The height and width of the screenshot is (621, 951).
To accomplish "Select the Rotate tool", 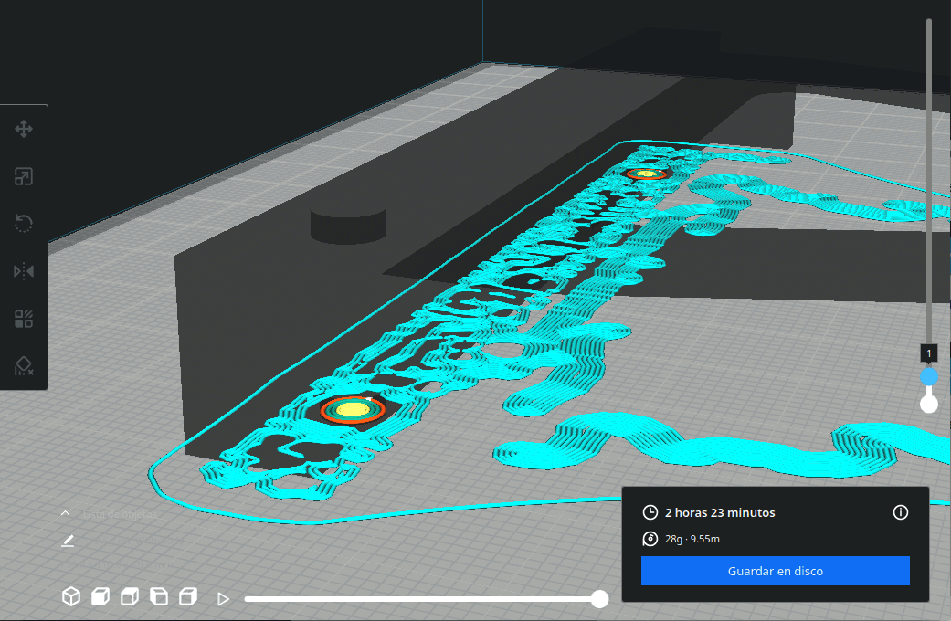I will 24,223.
